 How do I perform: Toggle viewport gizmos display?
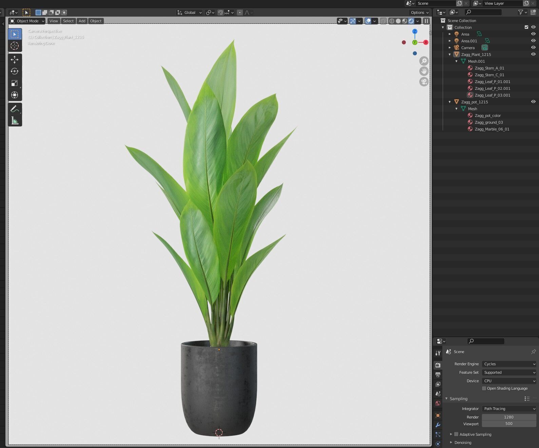[x=353, y=21]
